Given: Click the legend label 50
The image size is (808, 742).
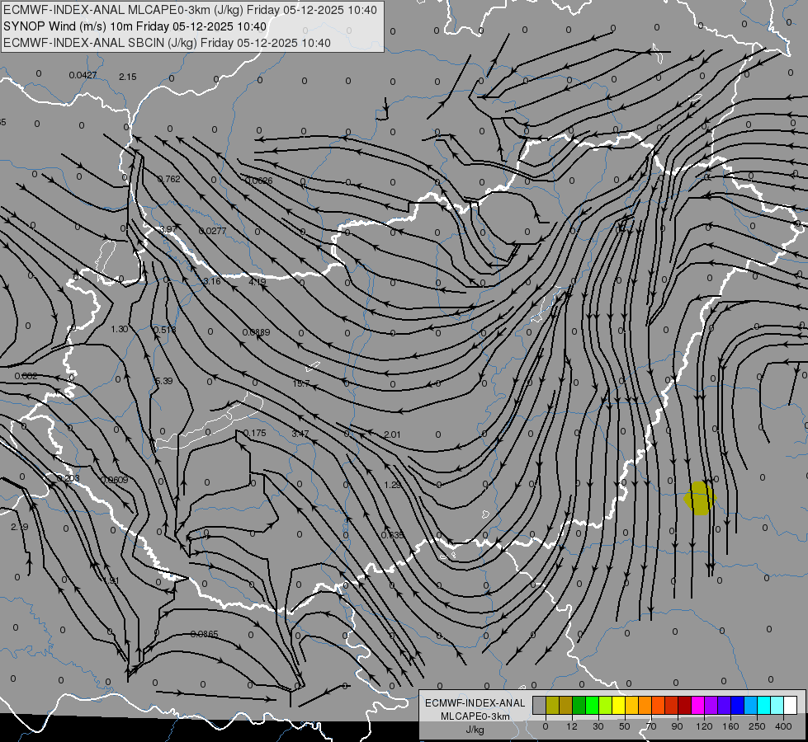Looking at the screenshot, I should tap(625, 726).
